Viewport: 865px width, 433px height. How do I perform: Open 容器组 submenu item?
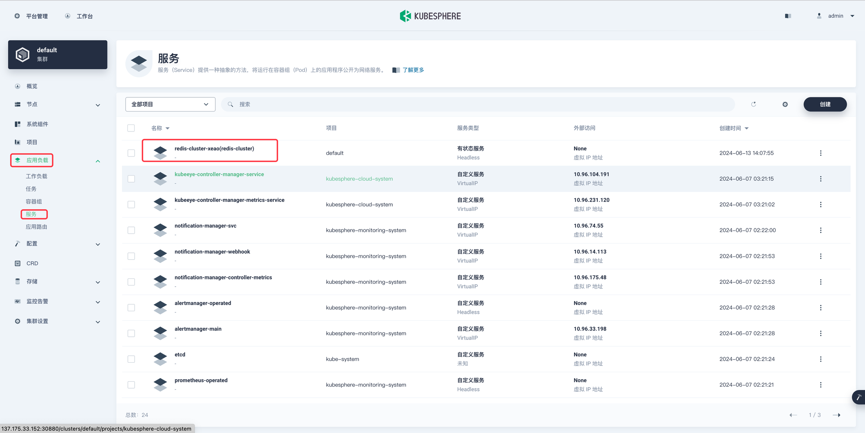34,201
